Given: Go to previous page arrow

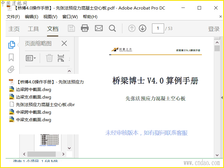Looking at the screenshot, I should (132, 28).
